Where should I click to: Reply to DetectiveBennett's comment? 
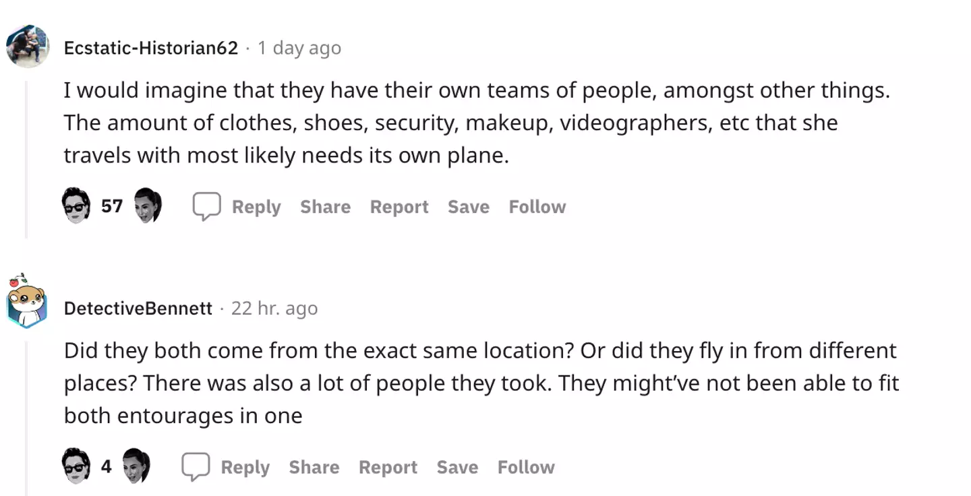point(245,467)
